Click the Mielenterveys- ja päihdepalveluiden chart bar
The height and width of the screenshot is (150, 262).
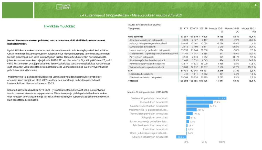(x=192, y=110)
